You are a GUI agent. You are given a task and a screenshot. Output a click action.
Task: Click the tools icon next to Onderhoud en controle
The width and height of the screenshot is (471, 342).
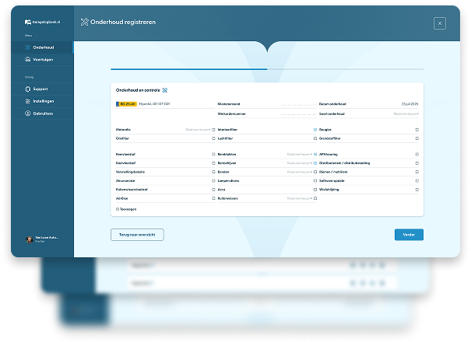(164, 89)
